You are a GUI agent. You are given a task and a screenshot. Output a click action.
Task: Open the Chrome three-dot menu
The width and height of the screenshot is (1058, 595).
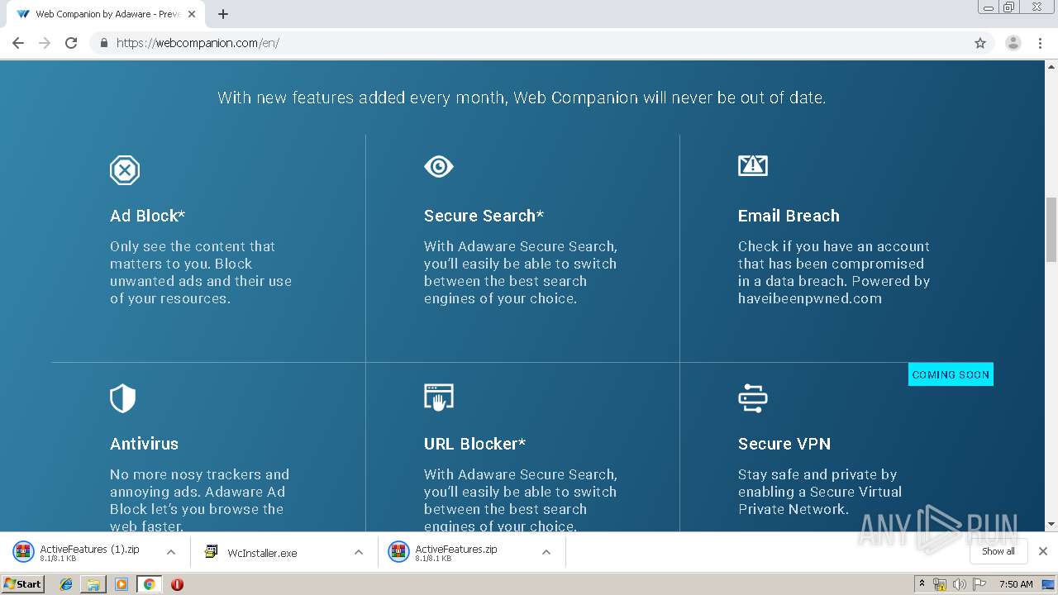tap(1041, 43)
